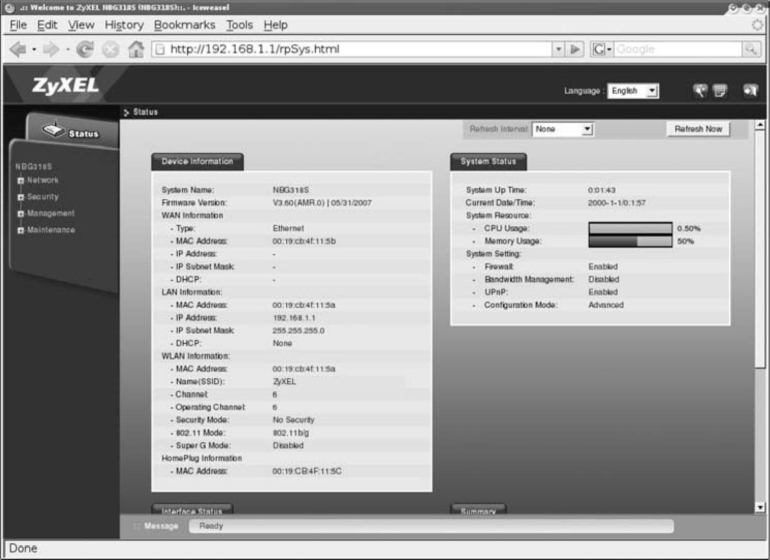The image size is (770, 560).
Task: Click the browser Forward arrow icon
Action: pyautogui.click(x=51, y=49)
